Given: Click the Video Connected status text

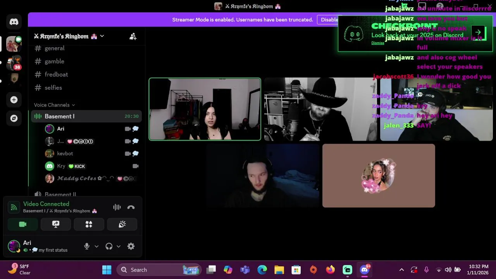Looking at the screenshot, I should (46, 204).
